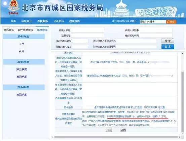
Task: Select 4月 under 2018年度
Action: point(22,51)
